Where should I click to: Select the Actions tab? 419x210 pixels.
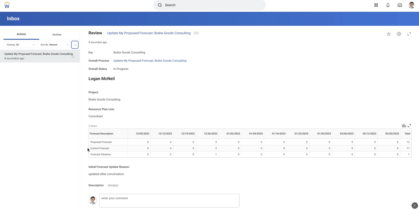pyautogui.click(x=21, y=34)
